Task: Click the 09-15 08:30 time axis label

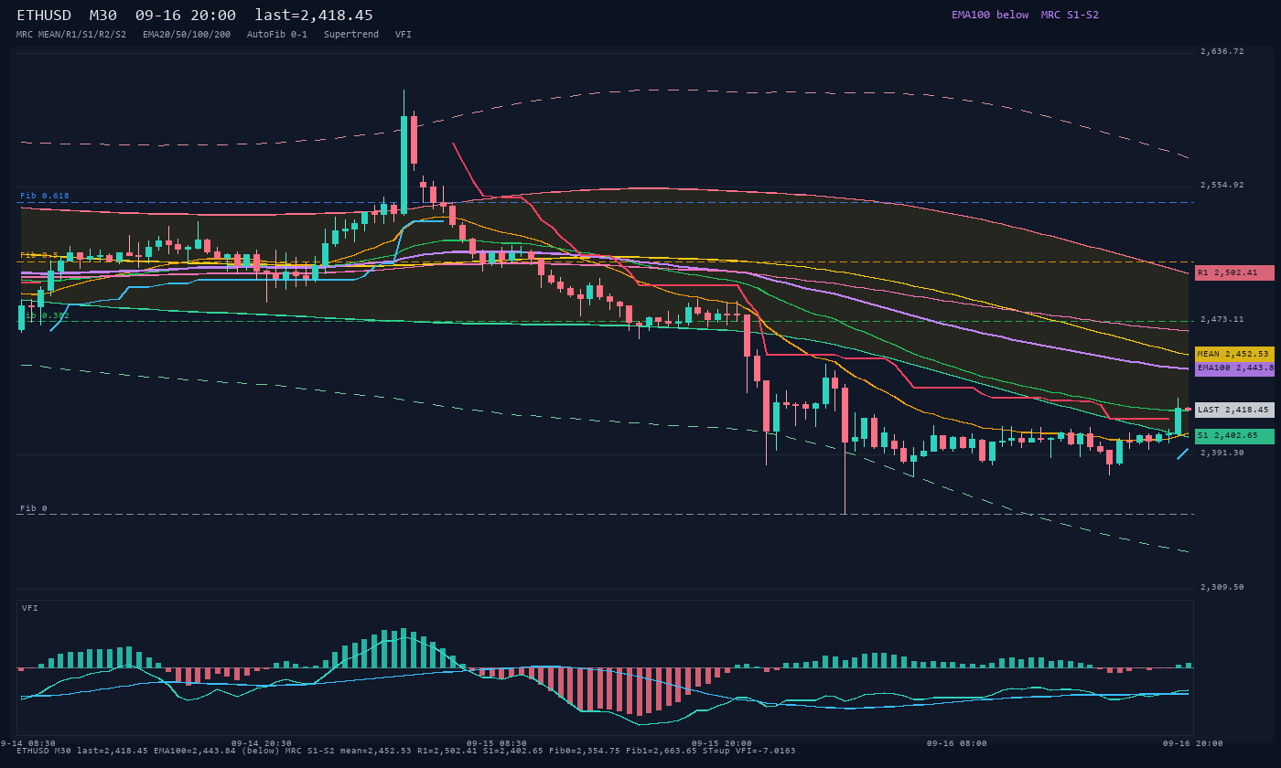Action: [x=497, y=743]
